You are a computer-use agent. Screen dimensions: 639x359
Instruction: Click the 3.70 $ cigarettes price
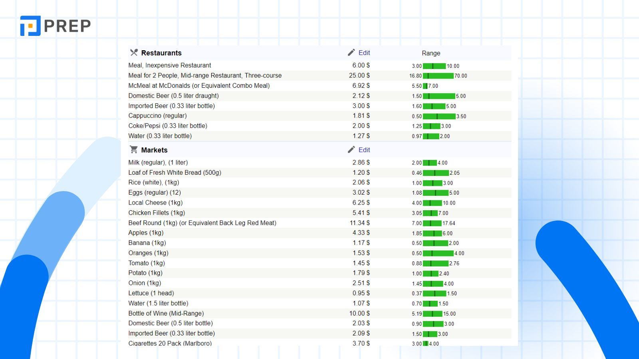[361, 343]
